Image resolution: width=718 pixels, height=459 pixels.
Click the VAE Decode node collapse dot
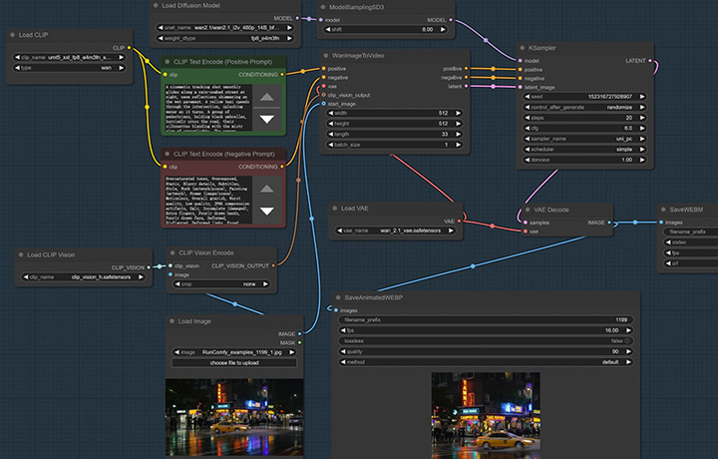pyautogui.click(x=529, y=211)
